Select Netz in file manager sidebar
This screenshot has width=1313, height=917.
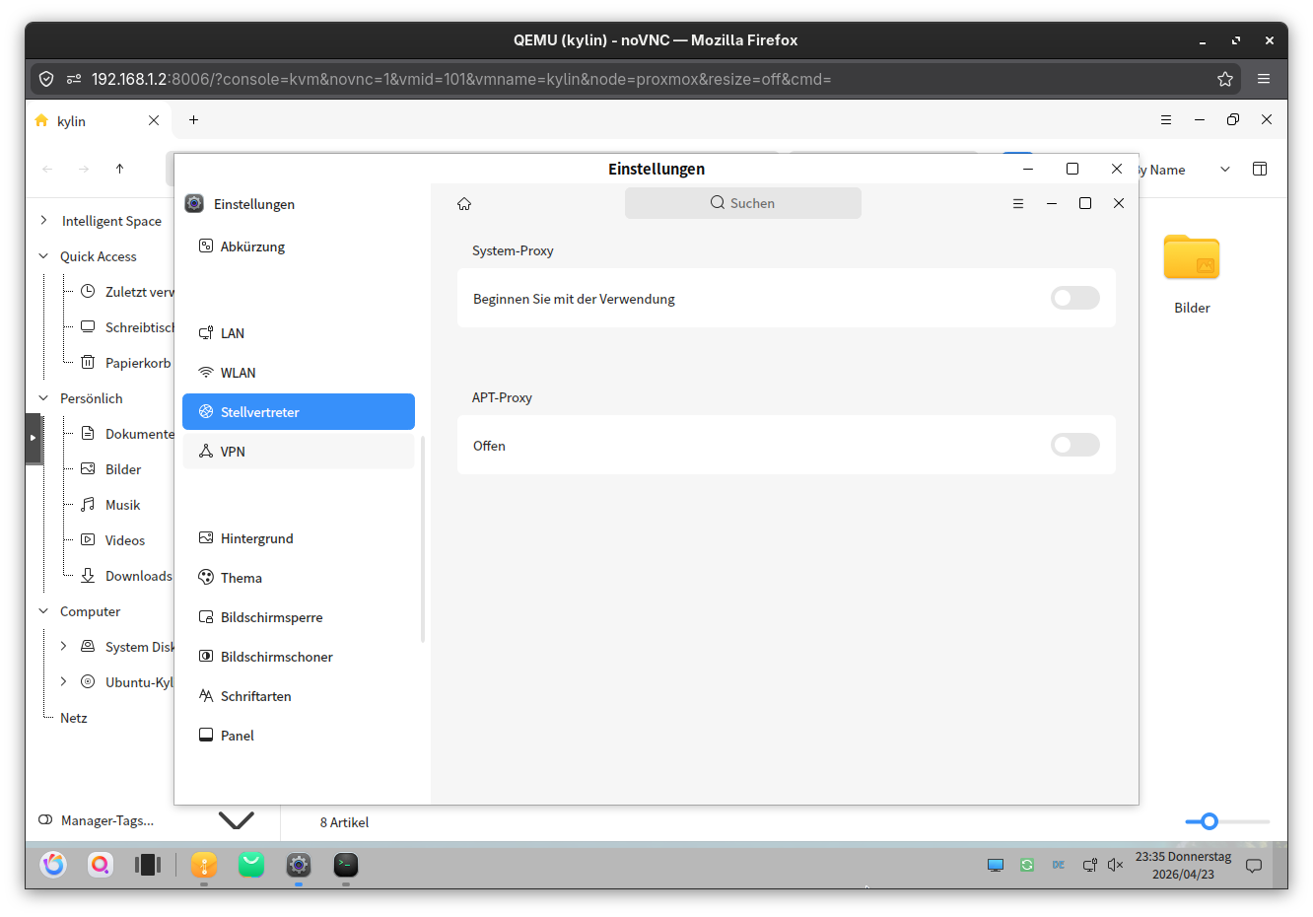pyautogui.click(x=74, y=718)
